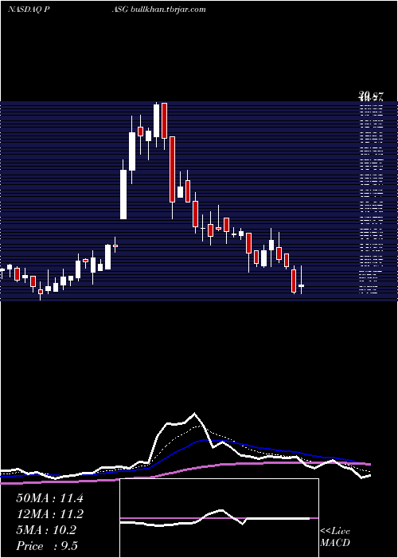Click the 50MA : 11.4 value
Viewport: 398px width, 558px height.
pos(49,498)
